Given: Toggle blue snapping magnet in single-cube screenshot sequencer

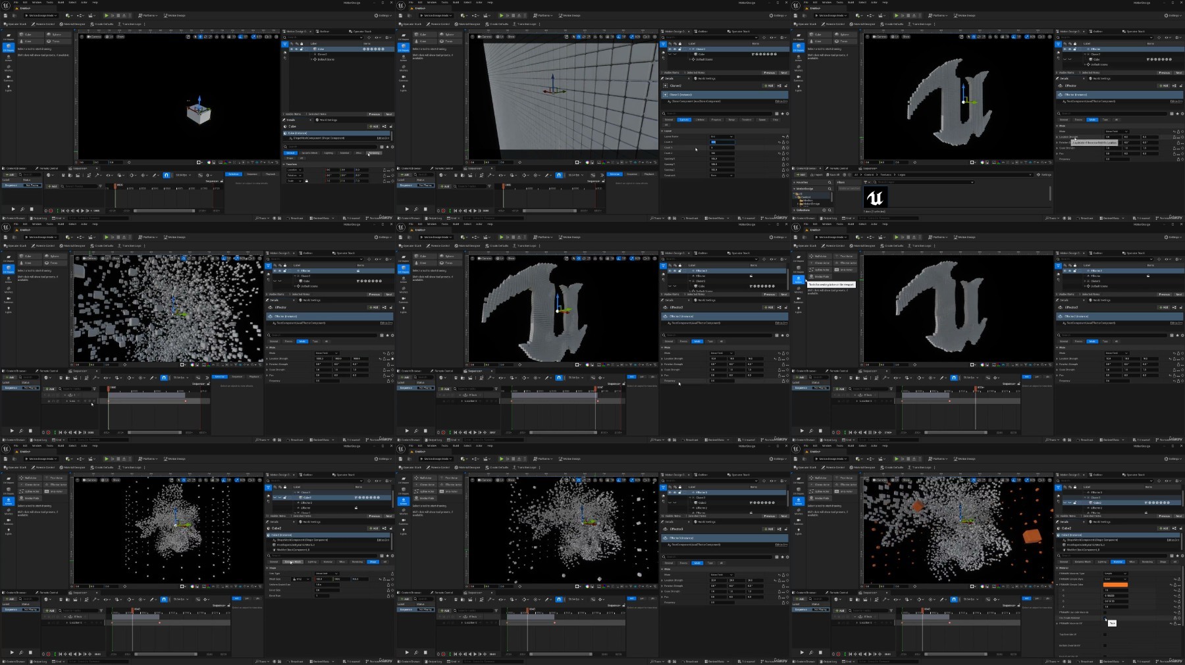Looking at the screenshot, I should (x=167, y=175).
